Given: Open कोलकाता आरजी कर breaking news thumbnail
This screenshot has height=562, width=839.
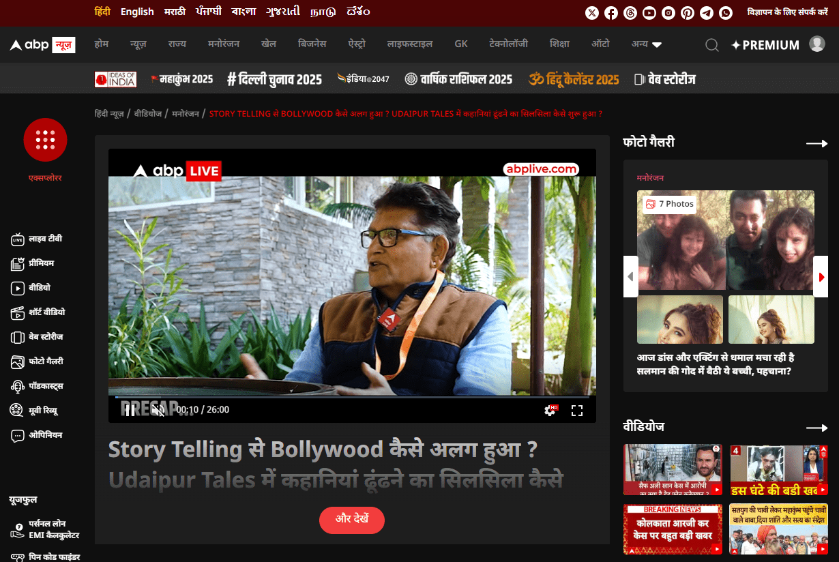Looking at the screenshot, I should coord(673,529).
